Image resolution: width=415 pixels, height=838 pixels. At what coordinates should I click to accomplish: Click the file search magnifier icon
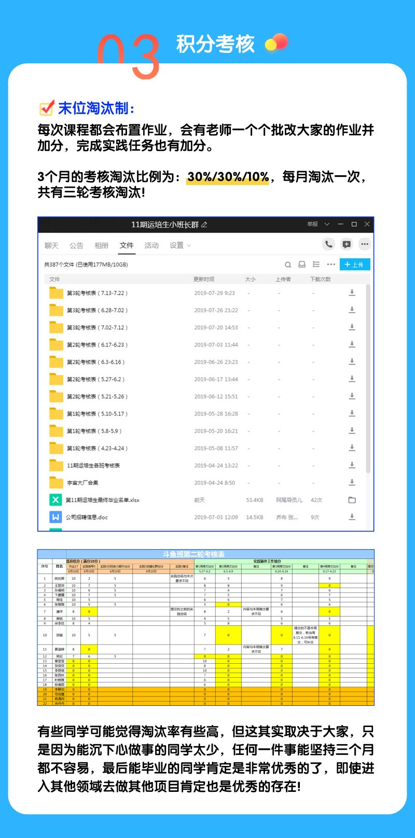coord(288,264)
